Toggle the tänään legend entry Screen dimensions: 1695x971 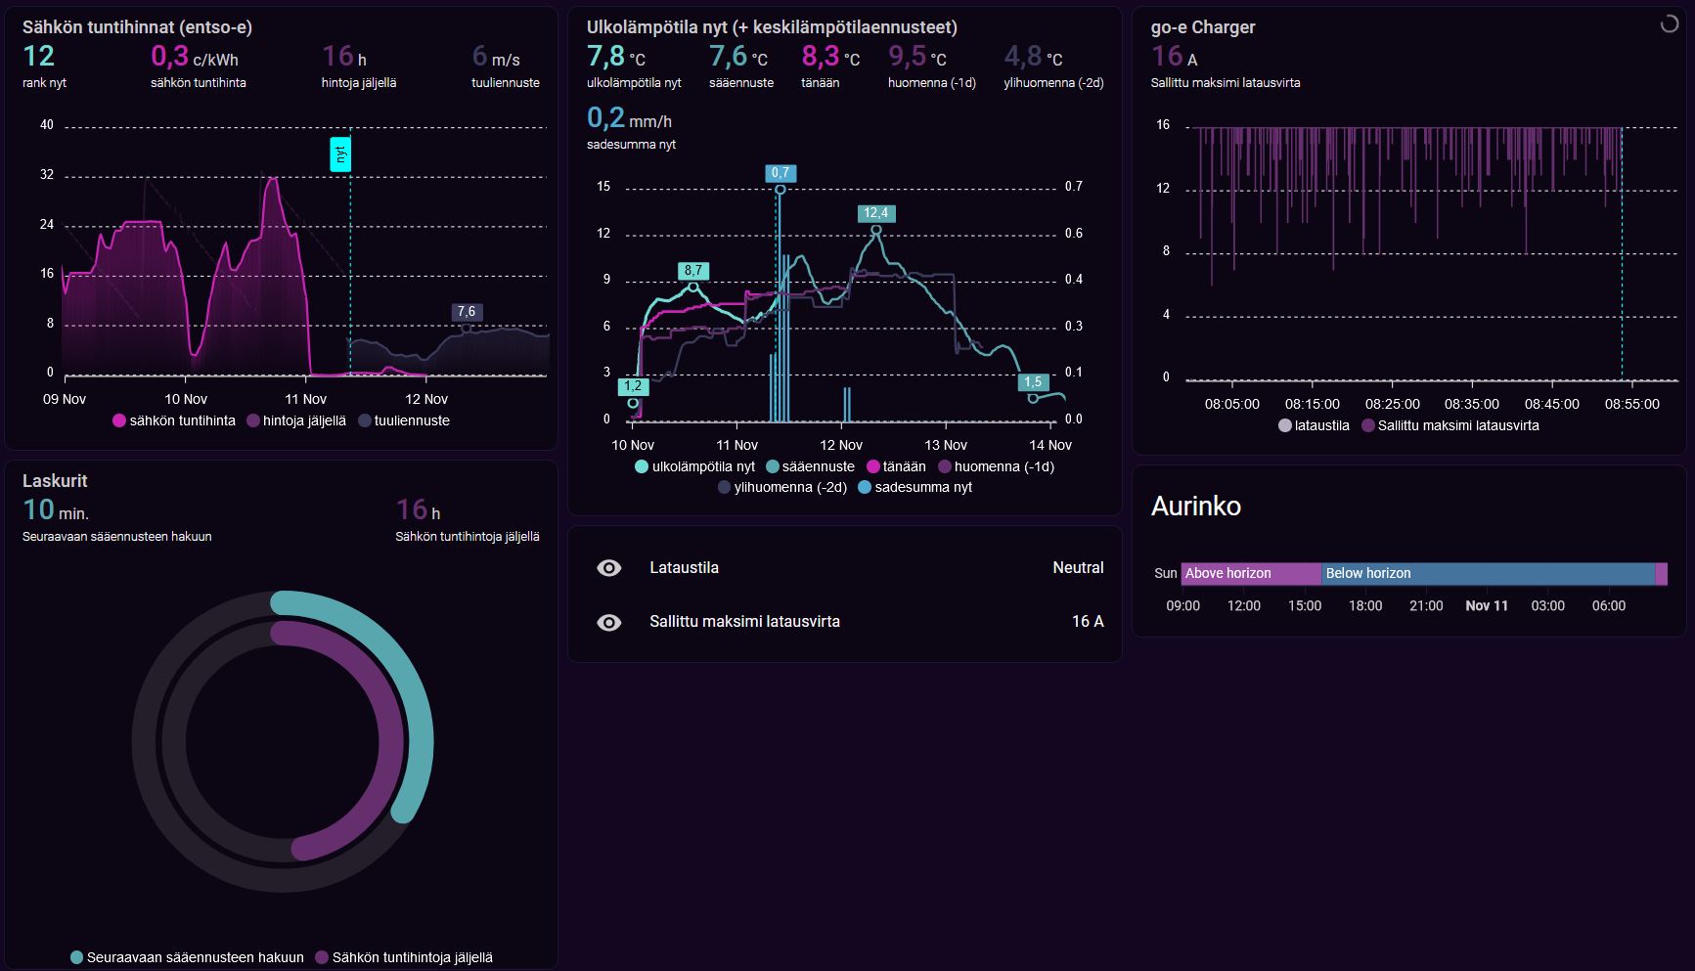click(x=897, y=466)
